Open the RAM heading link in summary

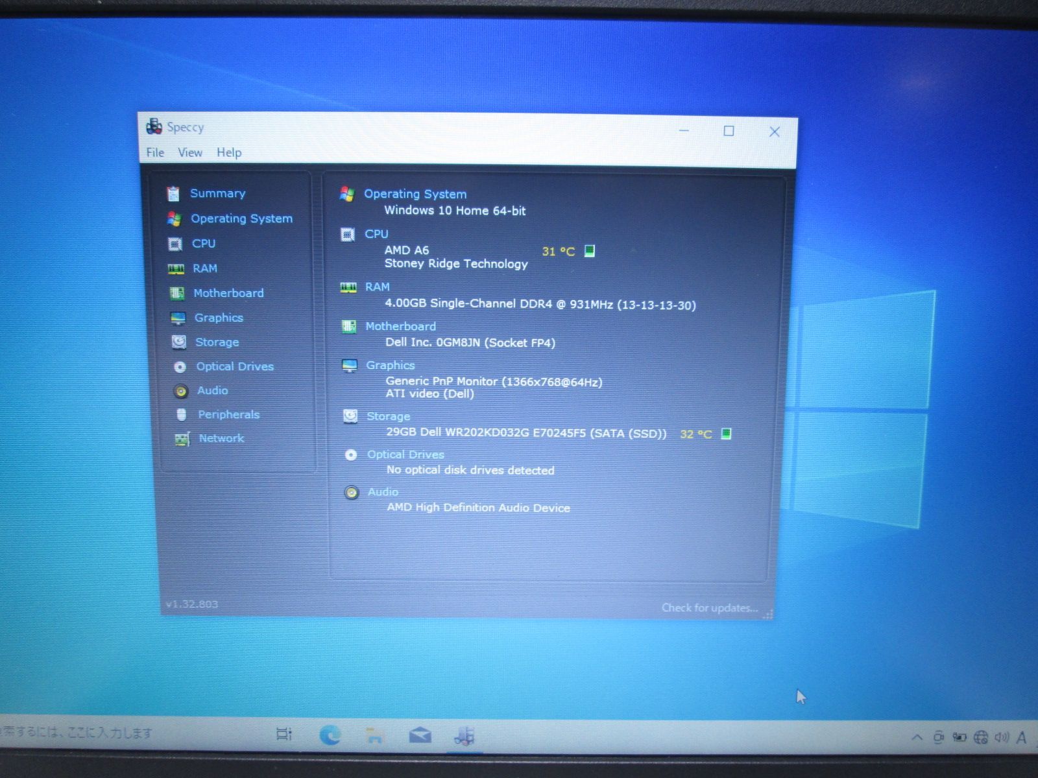click(377, 287)
